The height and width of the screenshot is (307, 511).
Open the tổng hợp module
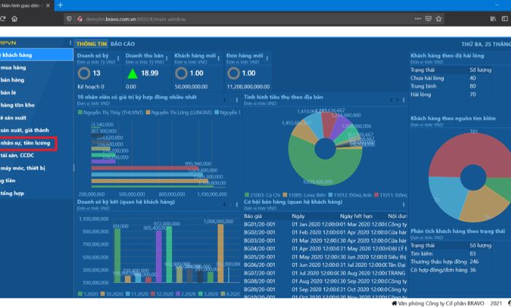pos(36,193)
